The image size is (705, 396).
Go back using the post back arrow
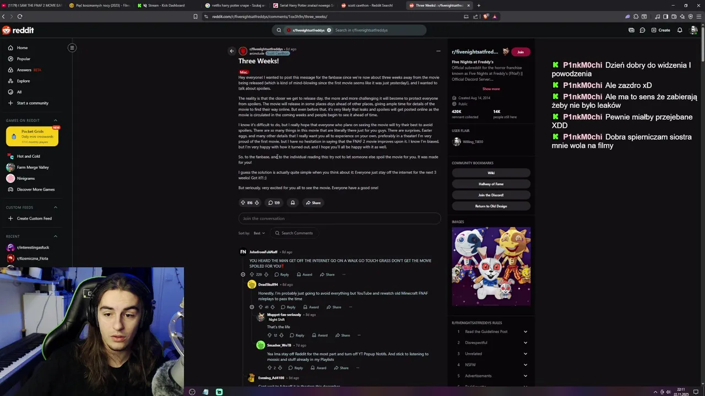click(x=232, y=51)
